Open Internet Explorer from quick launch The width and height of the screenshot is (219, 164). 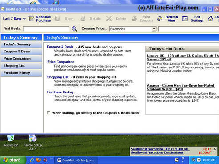click(32, 160)
